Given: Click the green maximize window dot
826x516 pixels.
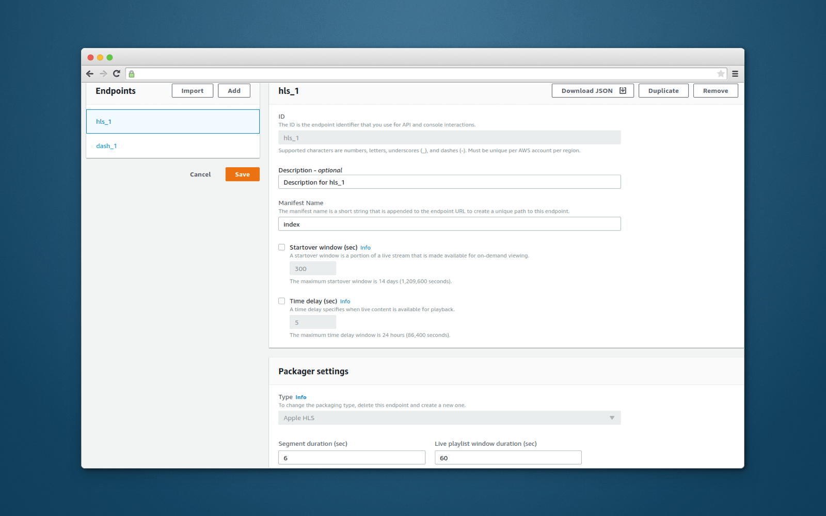Looking at the screenshot, I should 109,57.
